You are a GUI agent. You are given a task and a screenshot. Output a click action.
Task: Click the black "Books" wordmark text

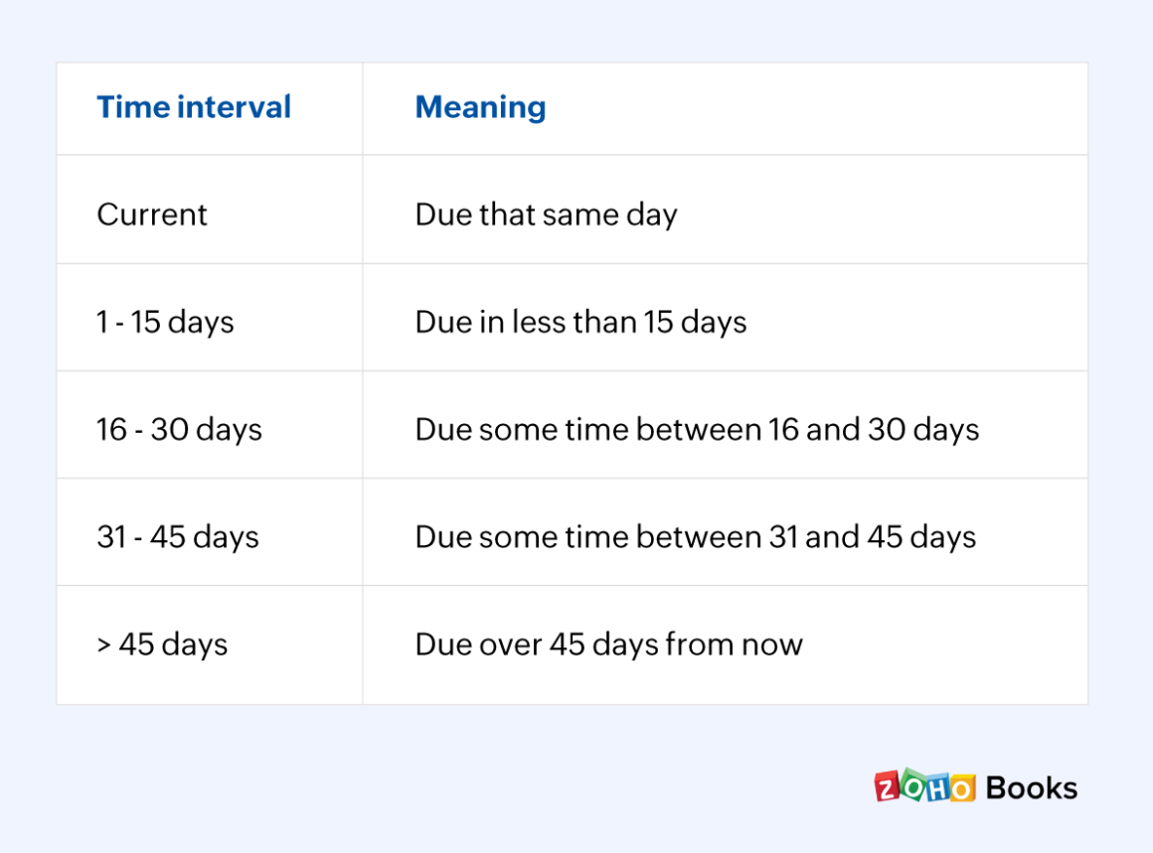pos(1032,788)
